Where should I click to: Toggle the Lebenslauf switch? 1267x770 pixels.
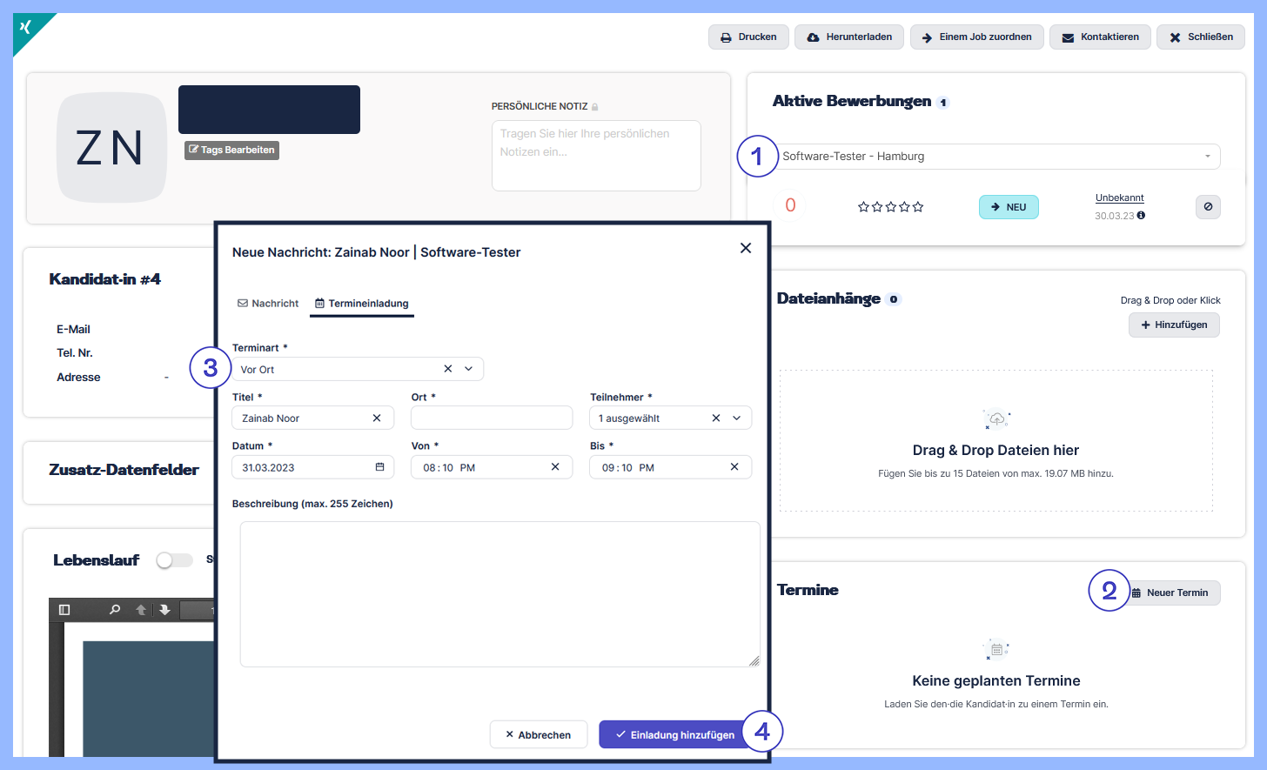tap(174, 560)
